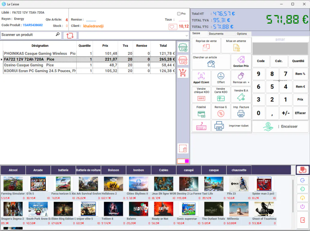Screen dimensions: 310x231
Task: Click the heart favorite toggle button
Action: (x=173, y=27)
